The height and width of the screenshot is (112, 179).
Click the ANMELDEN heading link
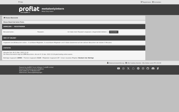point(7,27)
